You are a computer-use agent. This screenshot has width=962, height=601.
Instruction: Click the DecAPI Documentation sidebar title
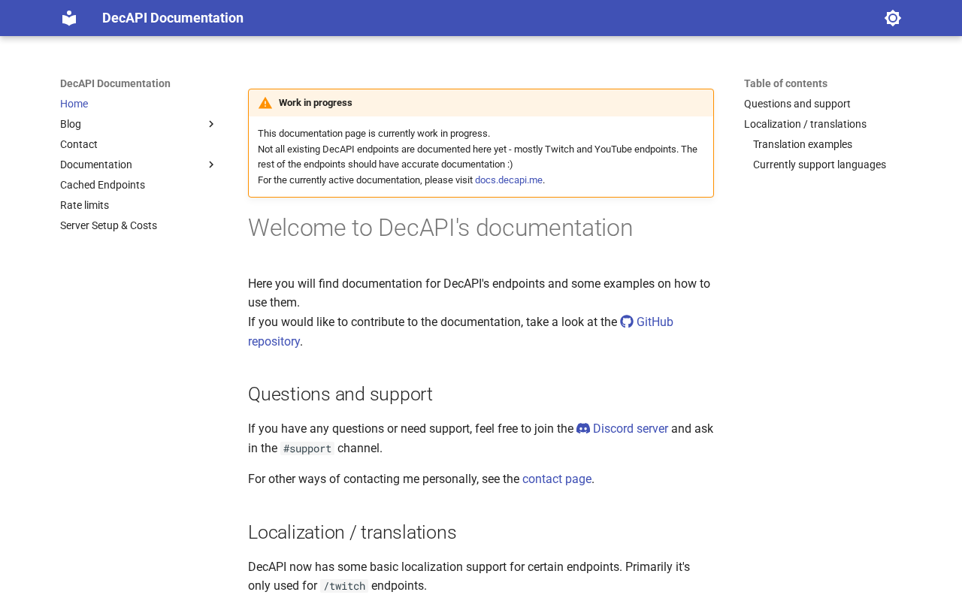(x=115, y=83)
